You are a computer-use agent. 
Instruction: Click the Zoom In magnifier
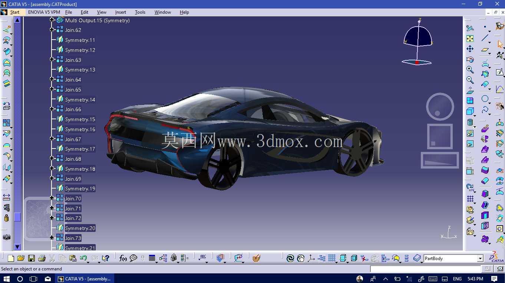click(470, 70)
